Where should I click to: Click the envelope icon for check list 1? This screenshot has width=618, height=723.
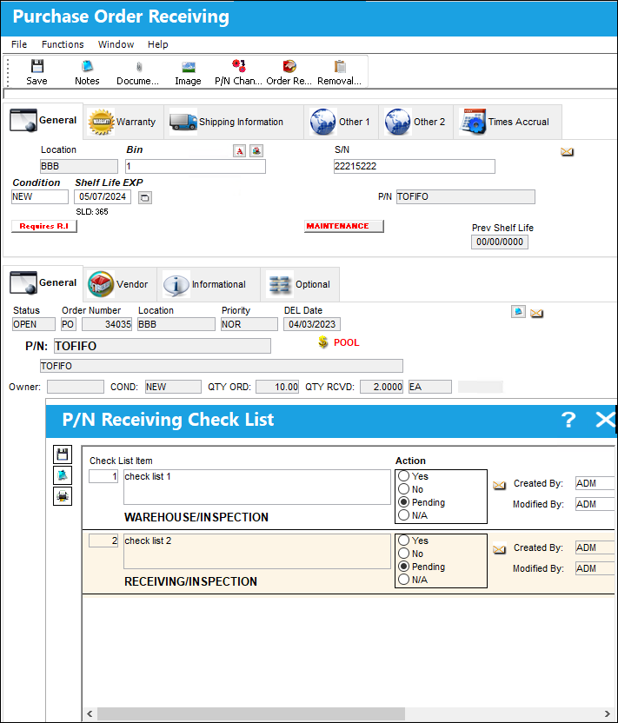click(x=500, y=485)
